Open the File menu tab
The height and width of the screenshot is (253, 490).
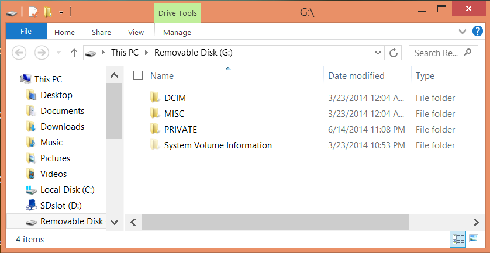point(26,31)
